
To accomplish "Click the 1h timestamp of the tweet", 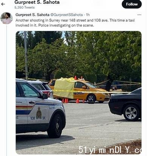I will pyautogui.click(x=88, y=15).
